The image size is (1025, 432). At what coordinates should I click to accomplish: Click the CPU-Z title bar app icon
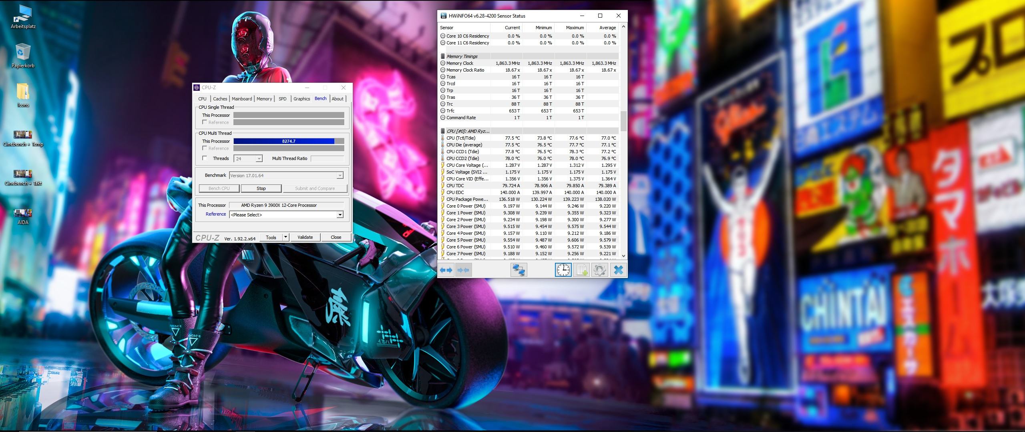197,88
